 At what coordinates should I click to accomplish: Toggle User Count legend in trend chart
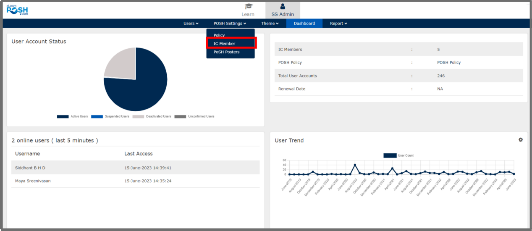click(x=390, y=155)
